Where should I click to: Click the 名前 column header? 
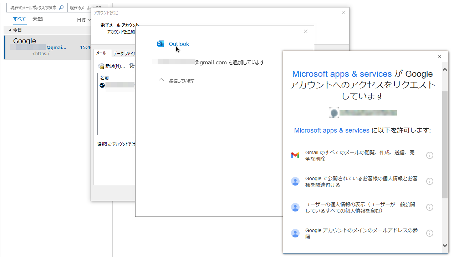(104, 77)
